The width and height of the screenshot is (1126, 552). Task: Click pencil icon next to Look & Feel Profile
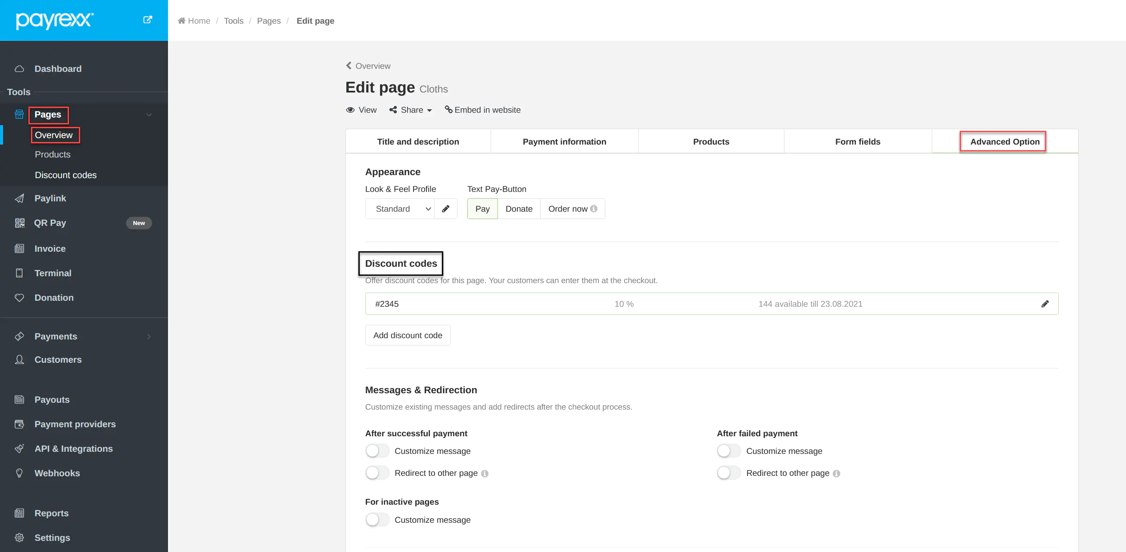(445, 209)
